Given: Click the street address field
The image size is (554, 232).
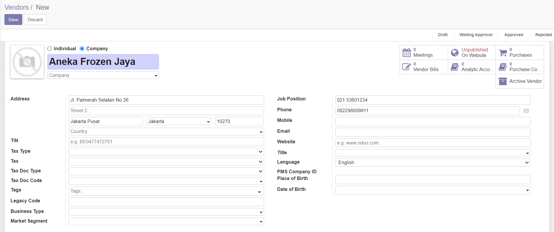Looking at the screenshot, I should (166, 100).
